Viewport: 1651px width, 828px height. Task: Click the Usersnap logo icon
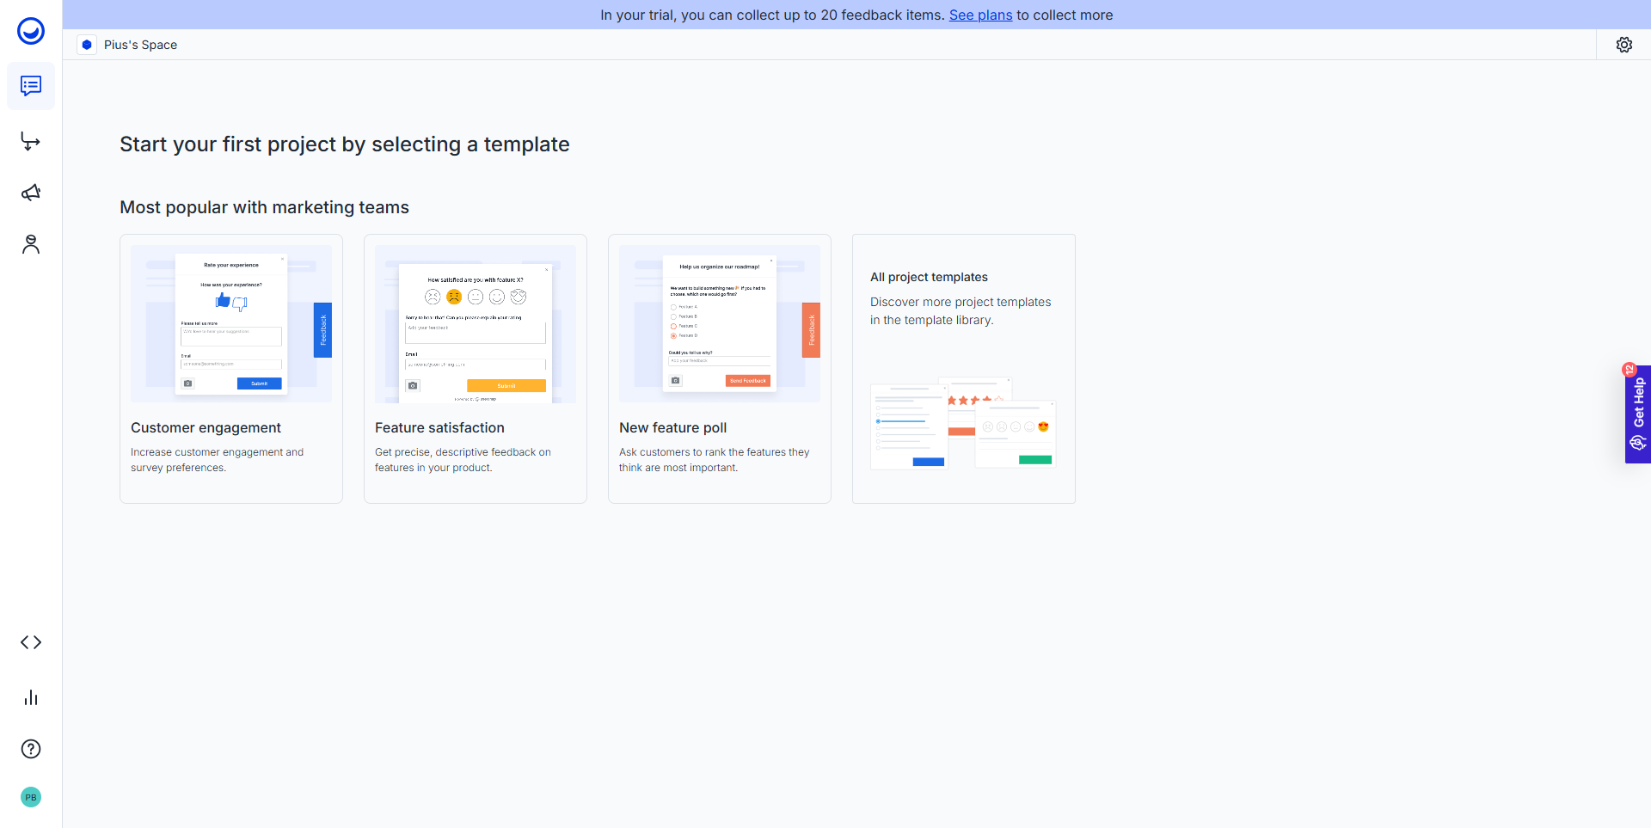tap(31, 31)
